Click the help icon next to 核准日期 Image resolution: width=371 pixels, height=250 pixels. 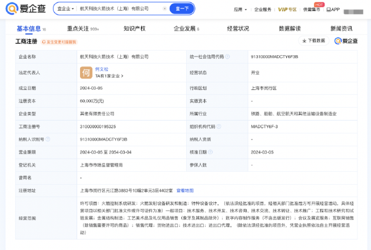pos(210,152)
